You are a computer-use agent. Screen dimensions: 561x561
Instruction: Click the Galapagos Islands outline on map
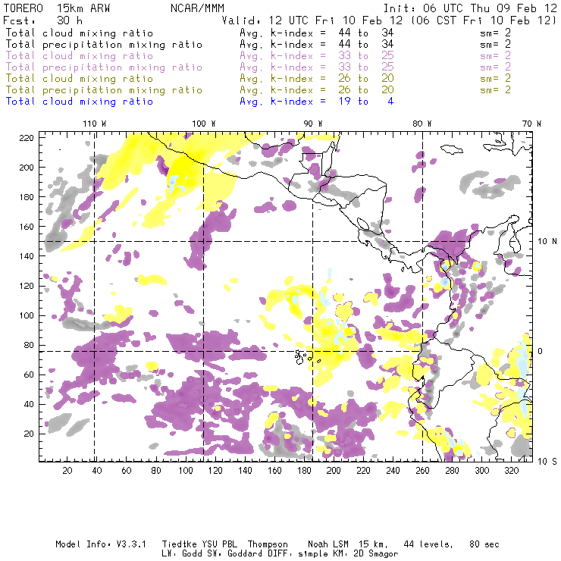305,355
